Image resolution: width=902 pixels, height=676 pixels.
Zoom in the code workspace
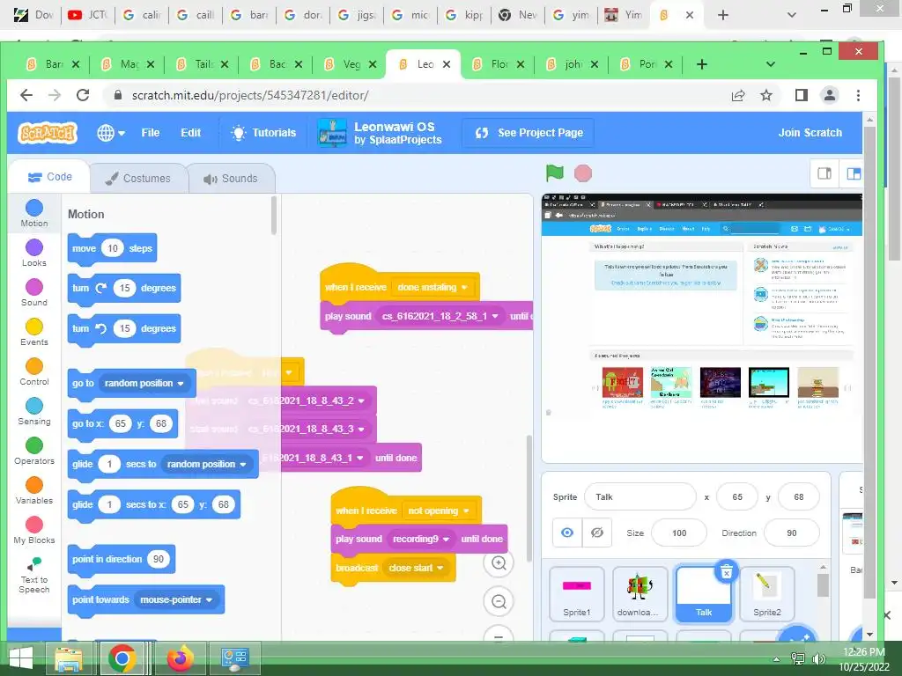tap(499, 562)
